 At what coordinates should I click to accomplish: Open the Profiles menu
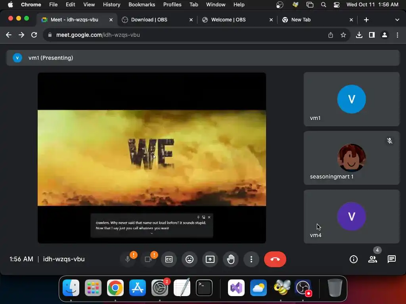click(172, 5)
